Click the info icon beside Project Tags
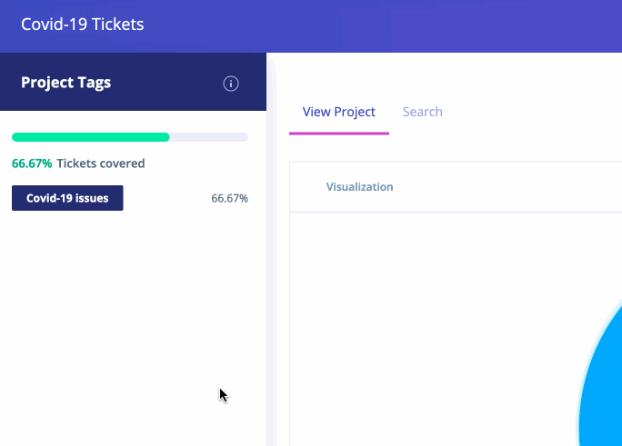 (x=231, y=84)
